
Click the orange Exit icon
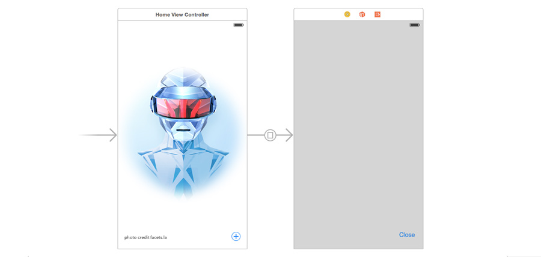377,14
